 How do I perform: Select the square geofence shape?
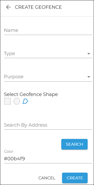[x=7, y=101]
